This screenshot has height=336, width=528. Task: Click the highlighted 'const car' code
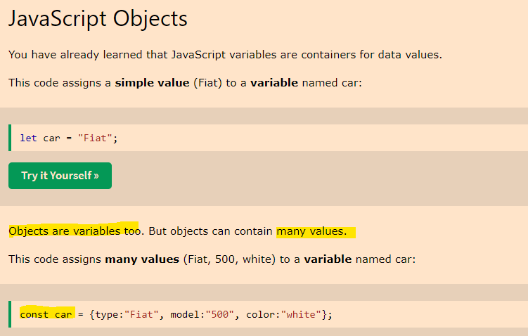click(46, 314)
